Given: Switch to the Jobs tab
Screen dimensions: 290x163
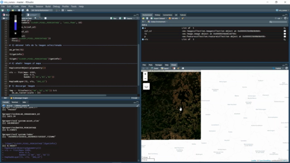Looking at the screenshot, I should (x=24, y=102).
